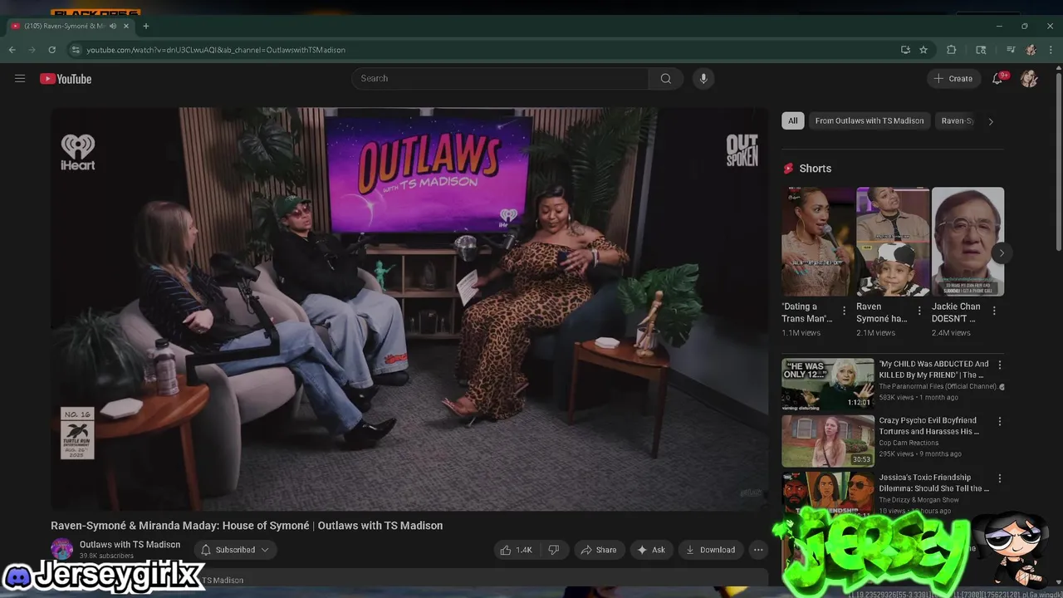The image size is (1063, 598).
Task: Open a new browser tab
Action: click(146, 26)
